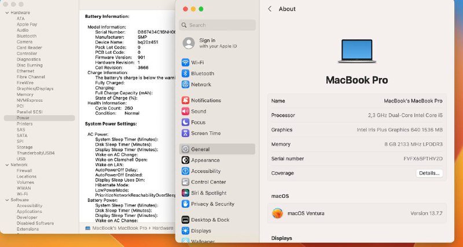Select USB in Hardware list
The width and height of the screenshot is (463, 247).
coord(21,158)
